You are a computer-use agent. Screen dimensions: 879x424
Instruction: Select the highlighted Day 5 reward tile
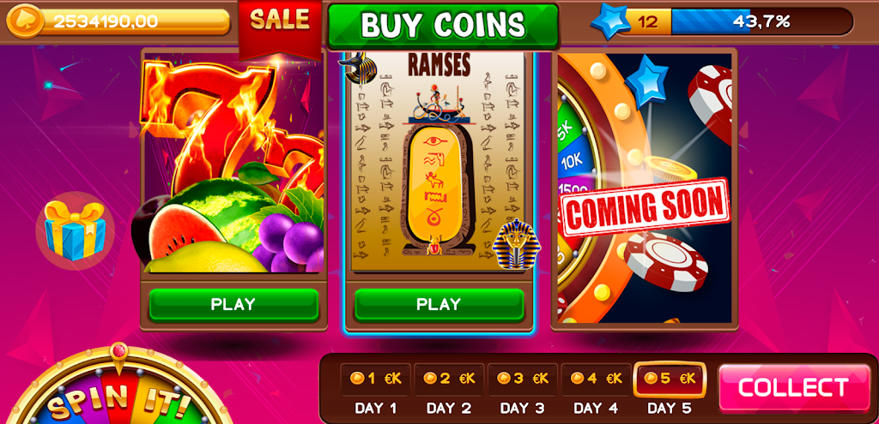670,379
